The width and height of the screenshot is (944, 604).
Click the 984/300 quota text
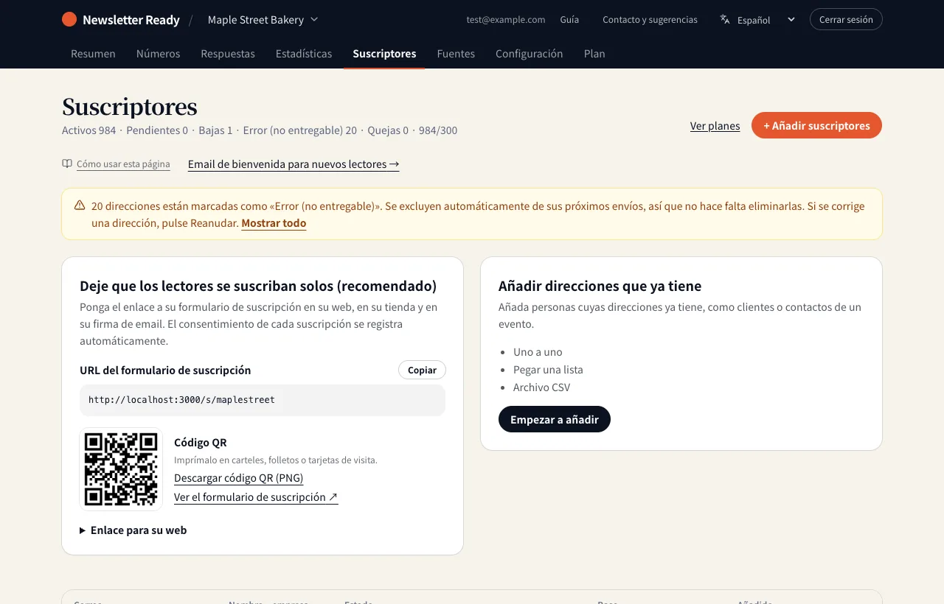tap(438, 130)
